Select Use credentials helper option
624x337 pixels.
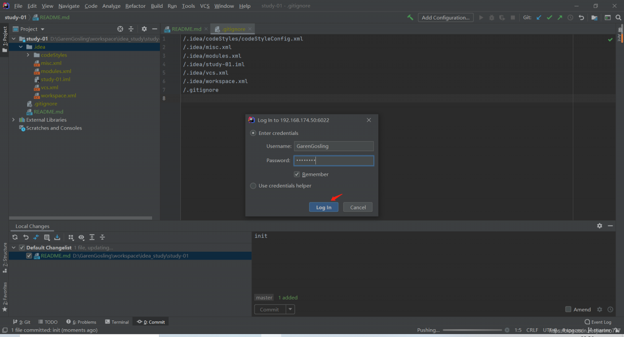click(x=253, y=186)
